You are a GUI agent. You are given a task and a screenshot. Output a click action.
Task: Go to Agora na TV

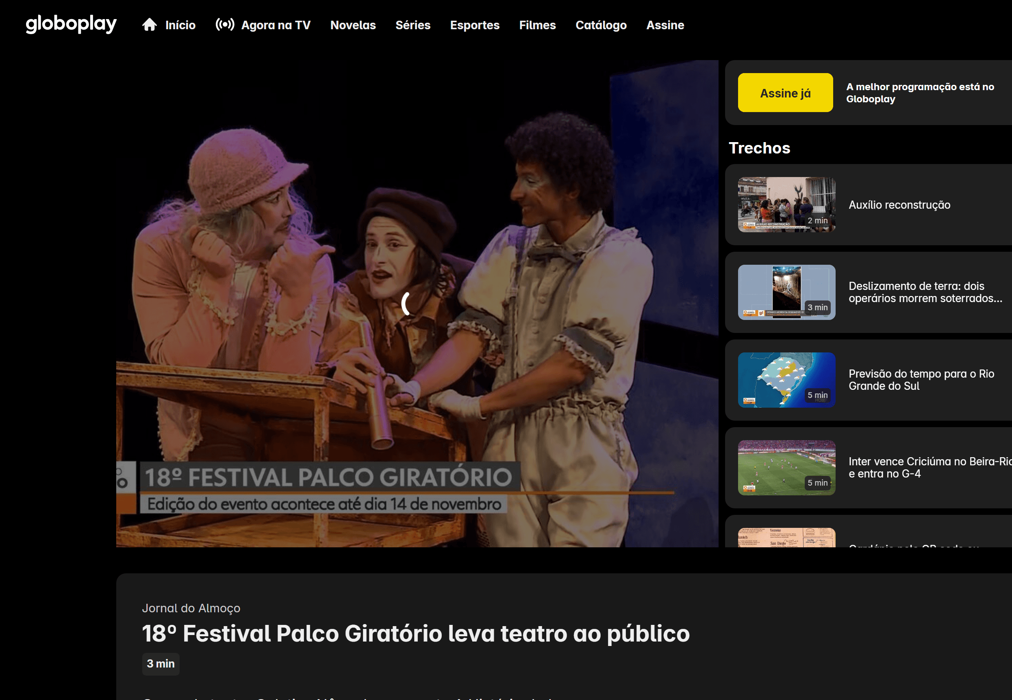(x=276, y=25)
